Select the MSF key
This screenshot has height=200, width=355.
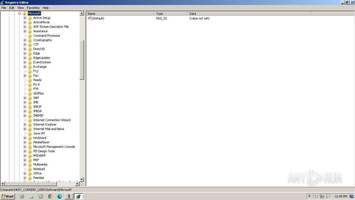coord(36,160)
